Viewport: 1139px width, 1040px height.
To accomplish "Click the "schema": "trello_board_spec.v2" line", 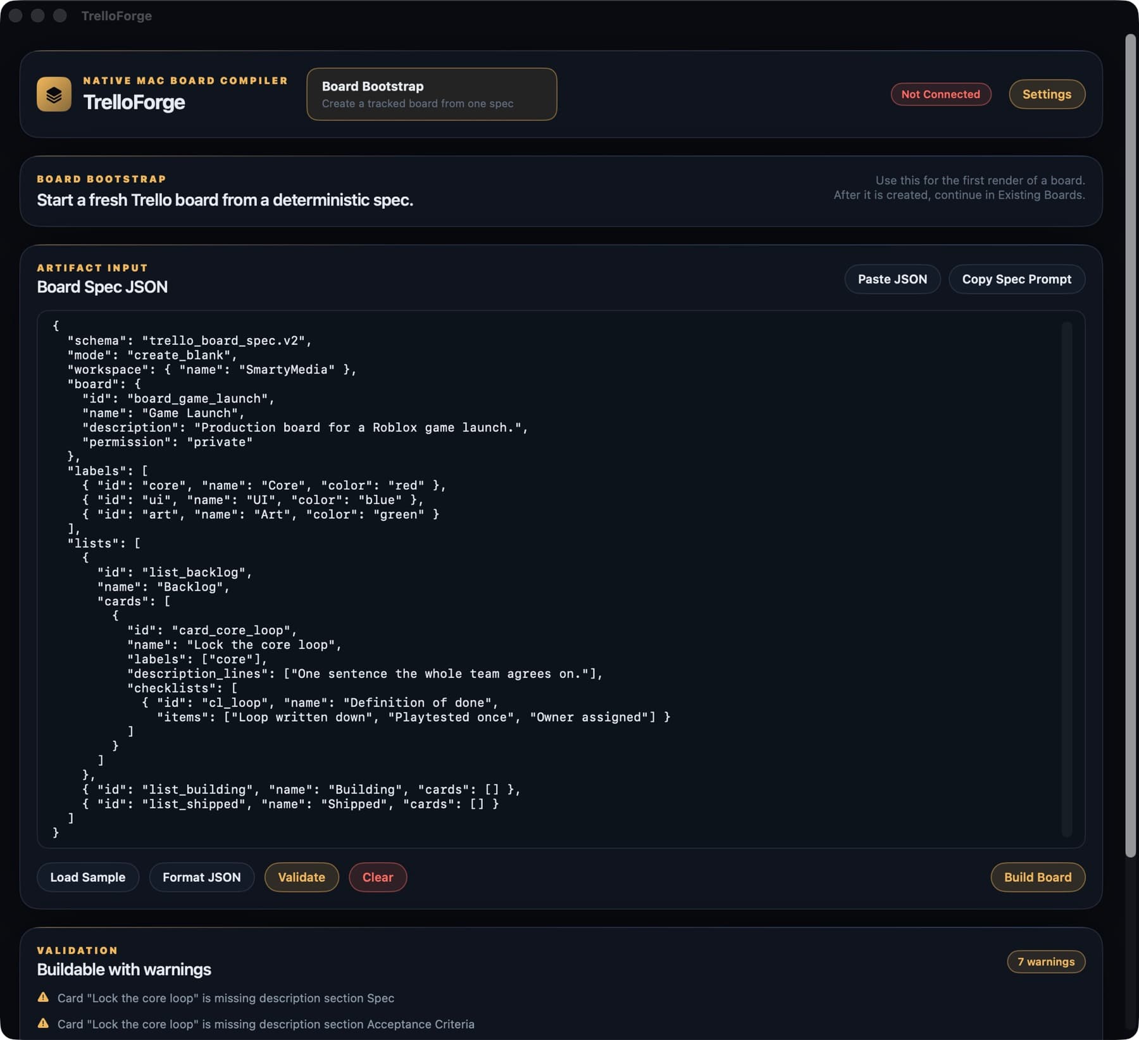I will tap(190, 341).
